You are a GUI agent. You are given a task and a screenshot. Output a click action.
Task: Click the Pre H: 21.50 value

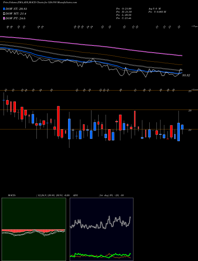pos(124,11)
